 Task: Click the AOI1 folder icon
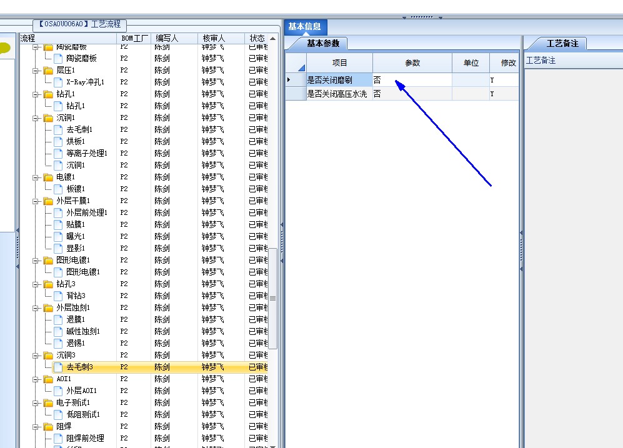pos(48,379)
